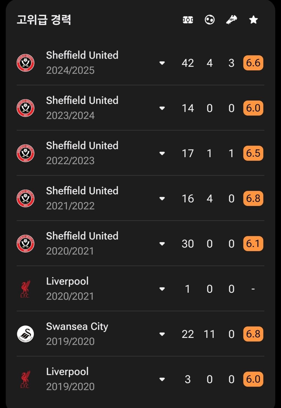The height and width of the screenshot is (408, 281).
Task: Select the 6.1 orange rating badge
Action: (x=253, y=243)
